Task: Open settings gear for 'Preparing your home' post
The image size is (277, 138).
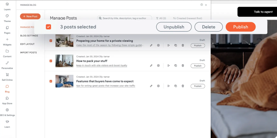Action: point(158,45)
